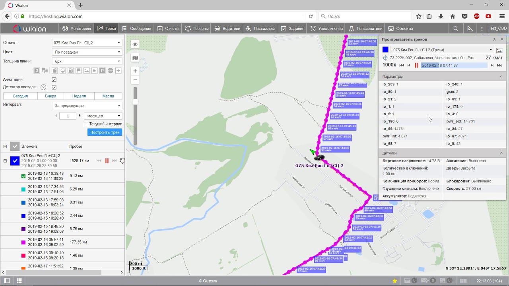Open the Отчеты tab

[x=168, y=29]
